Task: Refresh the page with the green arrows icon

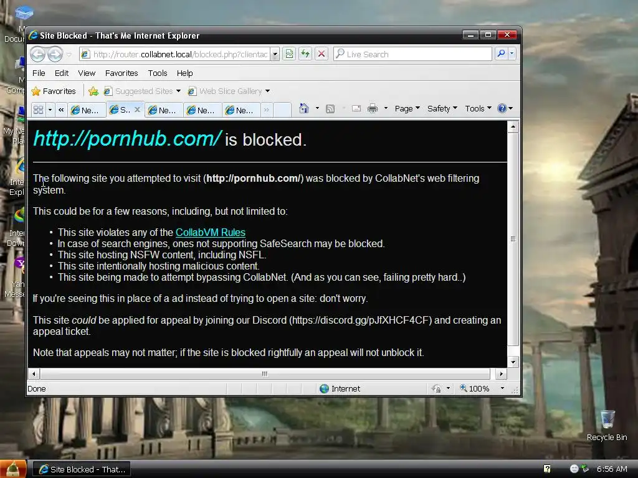Action: click(305, 54)
